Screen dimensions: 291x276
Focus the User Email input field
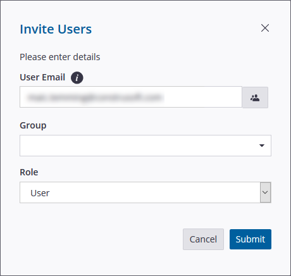pos(131,97)
